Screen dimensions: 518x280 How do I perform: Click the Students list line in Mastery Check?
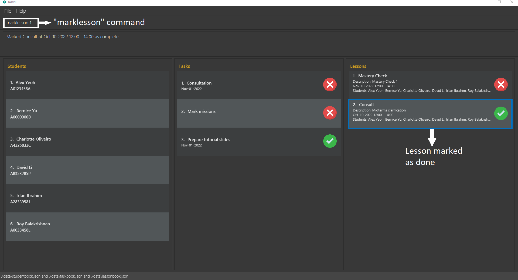point(422,91)
